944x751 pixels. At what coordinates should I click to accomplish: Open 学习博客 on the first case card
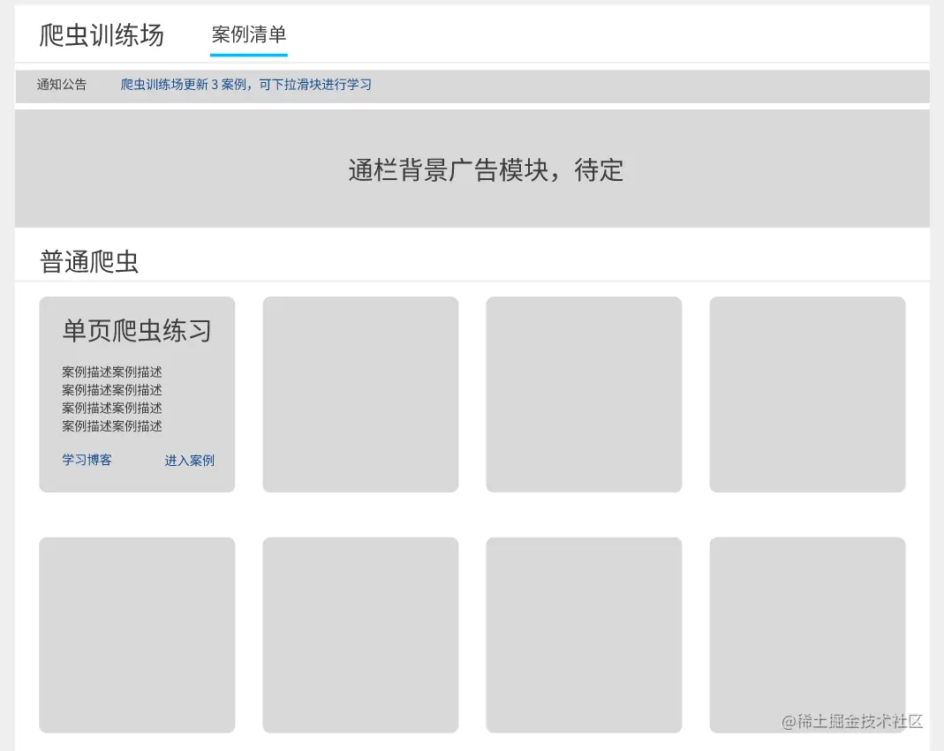point(86,460)
